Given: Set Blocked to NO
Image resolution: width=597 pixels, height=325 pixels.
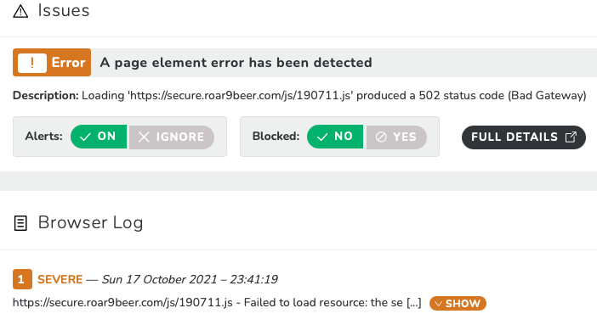Looking at the screenshot, I should [335, 137].
